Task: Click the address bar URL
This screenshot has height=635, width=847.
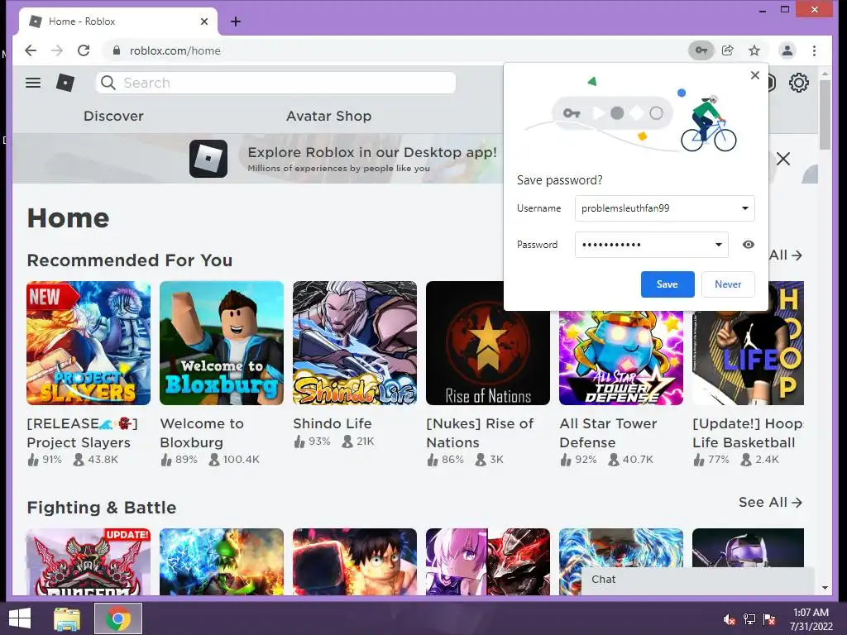Action: coord(175,50)
